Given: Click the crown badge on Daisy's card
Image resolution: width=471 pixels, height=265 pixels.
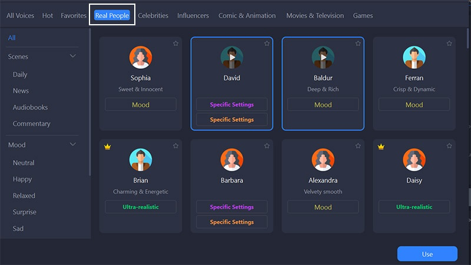Looking at the screenshot, I should (381, 147).
